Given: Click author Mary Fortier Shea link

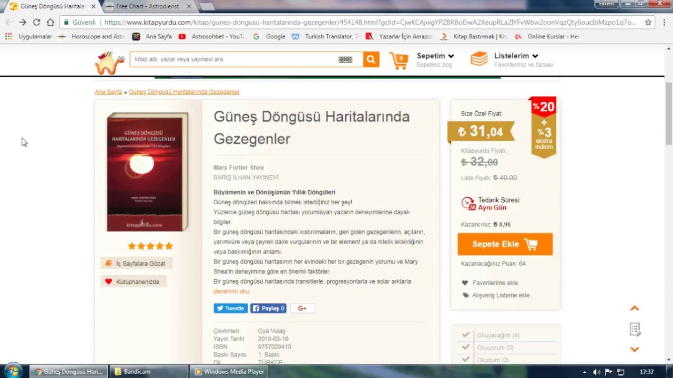Looking at the screenshot, I should click(239, 167).
